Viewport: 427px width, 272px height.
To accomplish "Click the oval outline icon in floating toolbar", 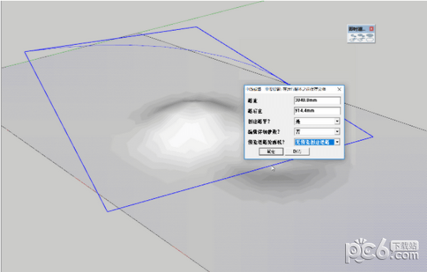I will pyautogui.click(x=370, y=40).
